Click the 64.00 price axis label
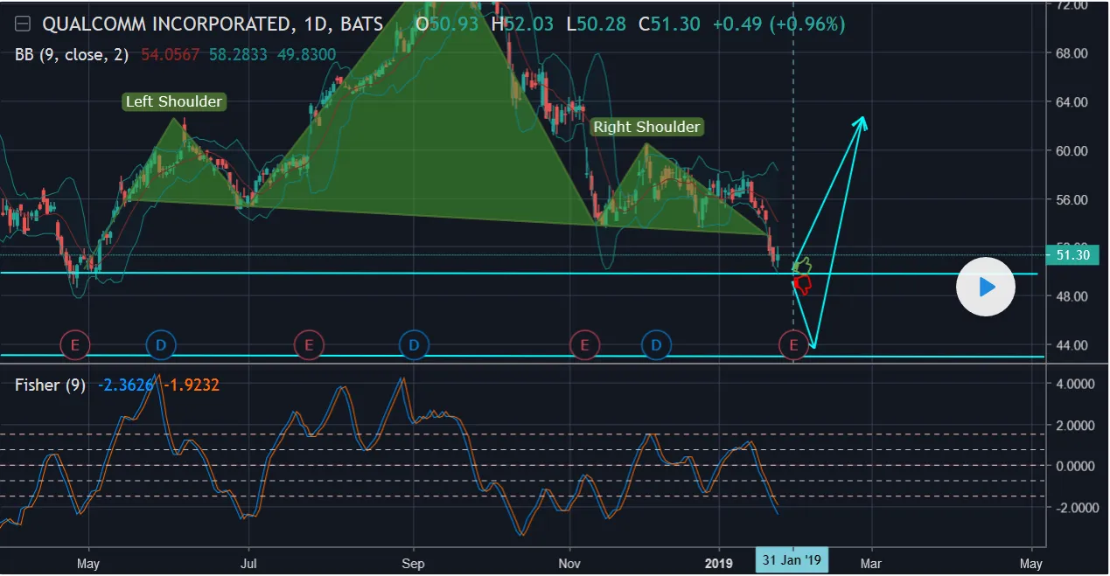The width and height of the screenshot is (1110, 576). [1072, 102]
